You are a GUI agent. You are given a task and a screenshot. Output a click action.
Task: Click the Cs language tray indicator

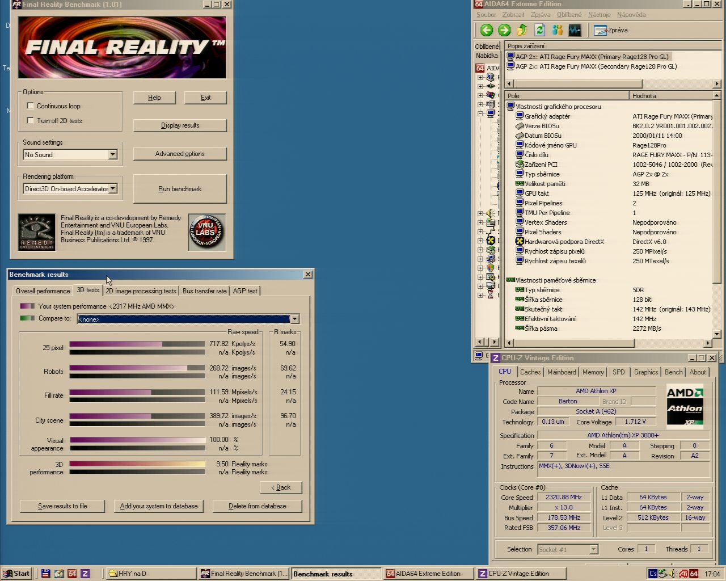(653, 574)
